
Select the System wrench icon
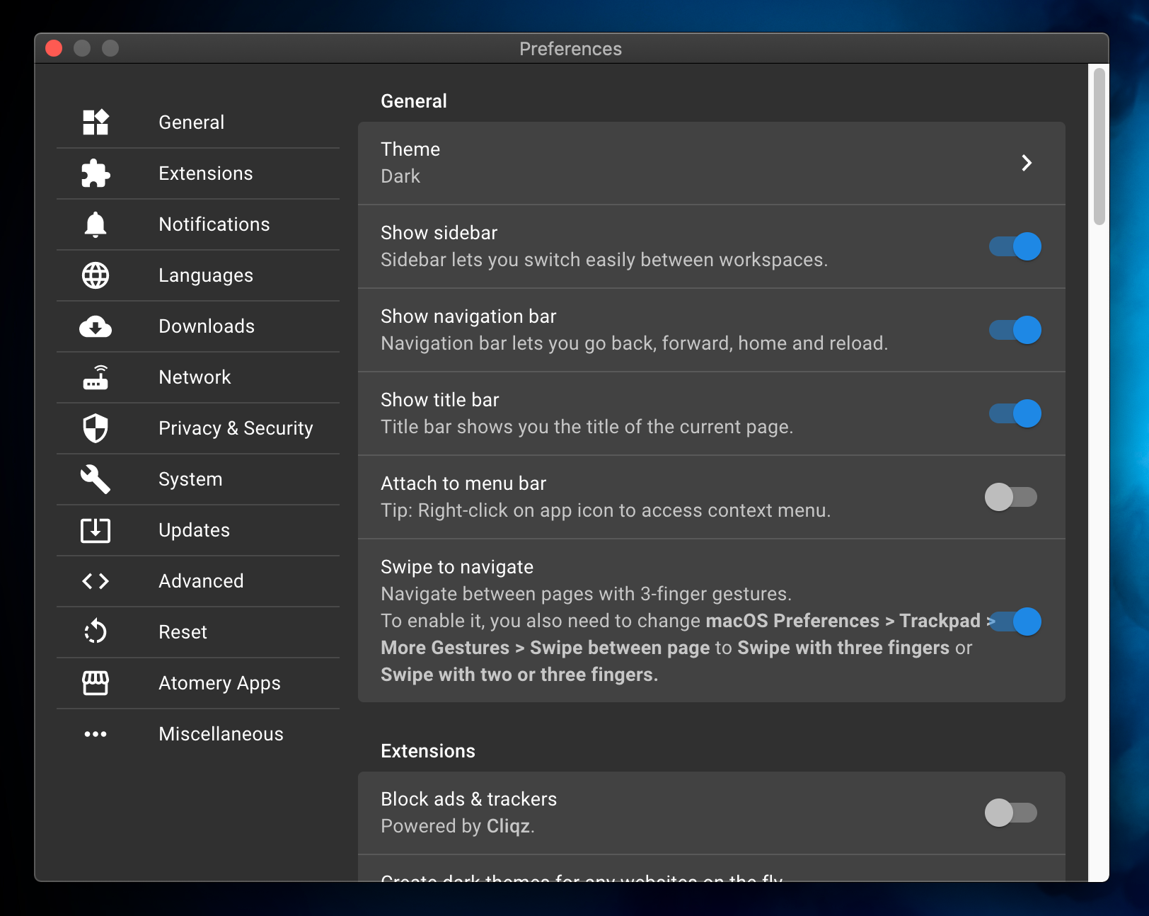(96, 479)
